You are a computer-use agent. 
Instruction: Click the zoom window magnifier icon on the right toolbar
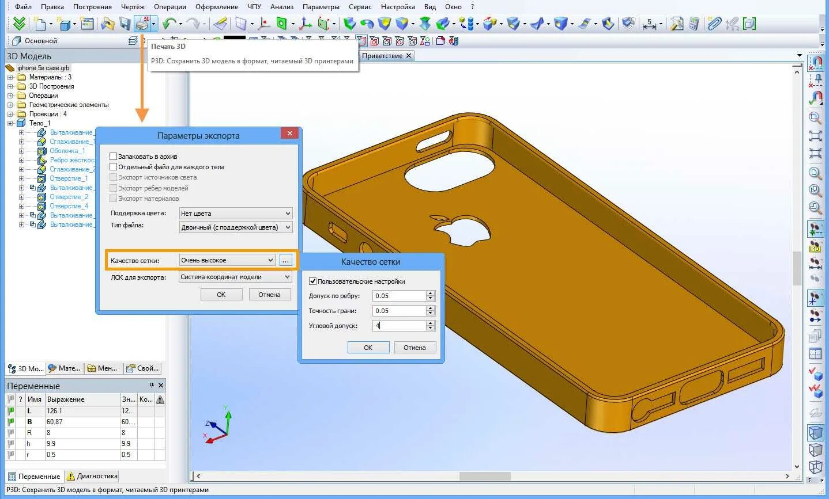click(815, 118)
